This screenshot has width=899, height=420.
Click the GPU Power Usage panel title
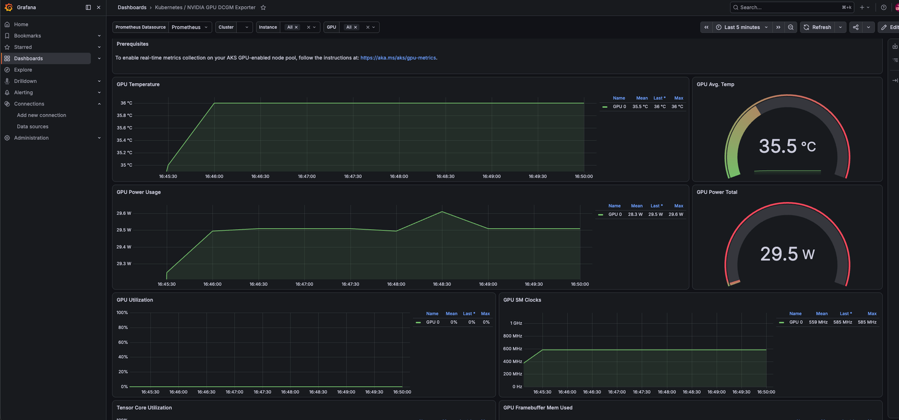pos(139,192)
